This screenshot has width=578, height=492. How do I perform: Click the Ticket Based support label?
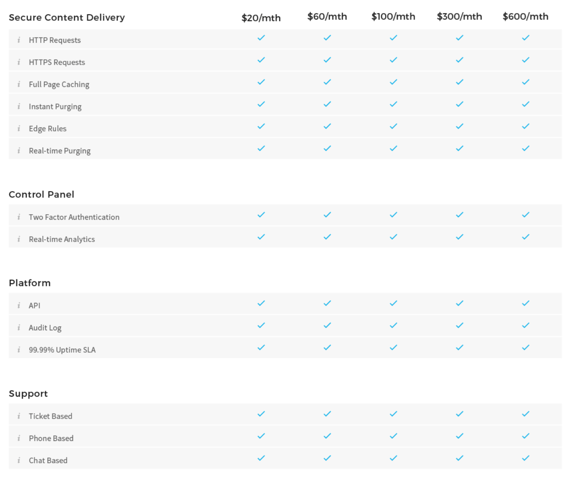coord(51,416)
